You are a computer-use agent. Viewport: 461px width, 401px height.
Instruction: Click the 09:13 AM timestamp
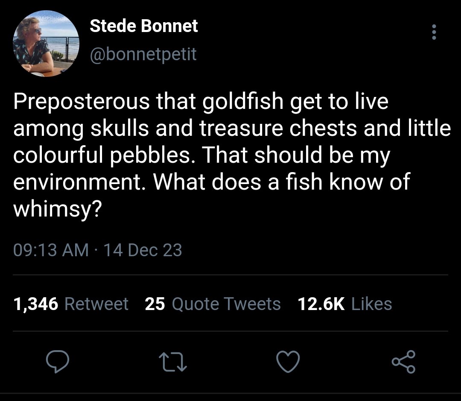coord(51,250)
